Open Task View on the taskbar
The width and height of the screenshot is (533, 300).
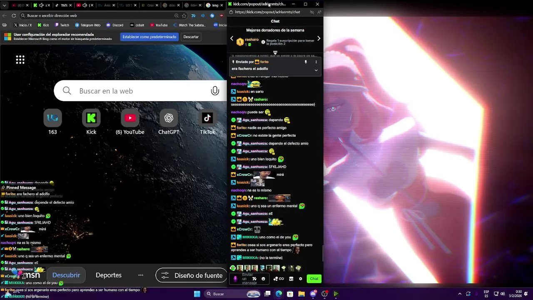pos(267,294)
